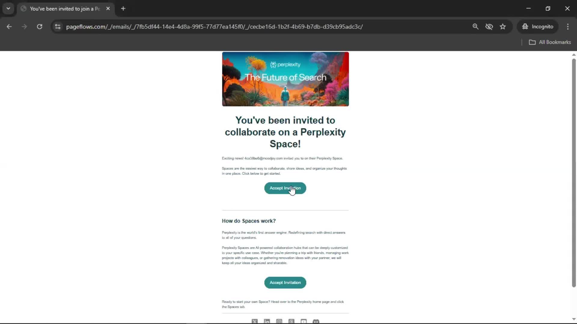Click the lower Accept Invitation button
Screen dimensions: 577x324
pos(285,283)
